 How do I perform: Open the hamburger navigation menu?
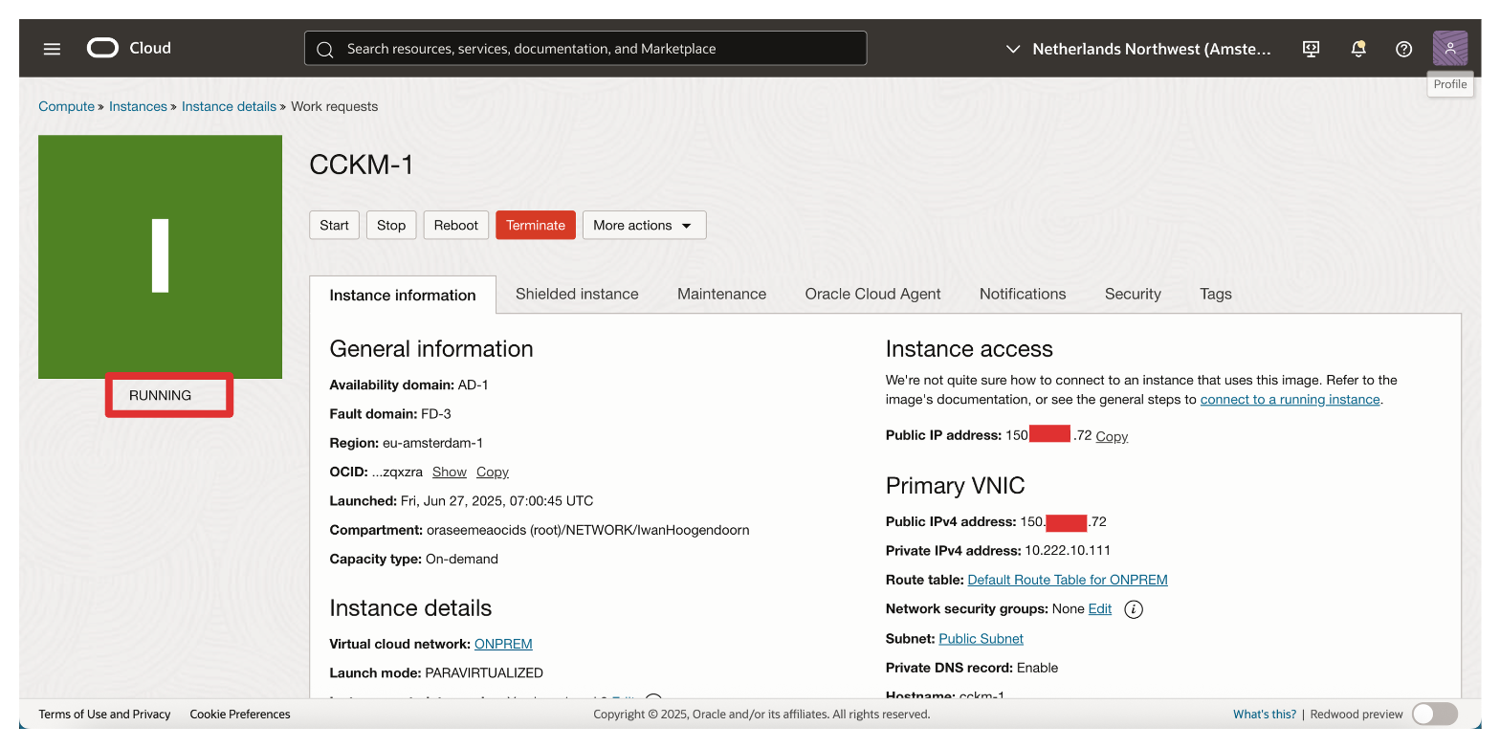coord(52,49)
